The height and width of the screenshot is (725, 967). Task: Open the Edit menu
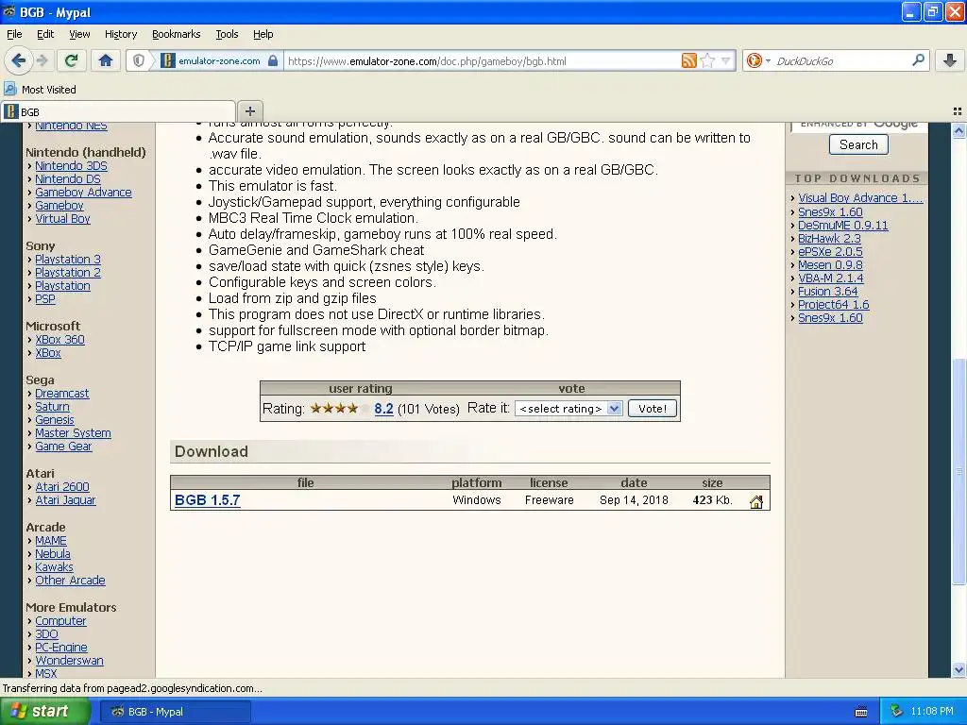coord(45,34)
